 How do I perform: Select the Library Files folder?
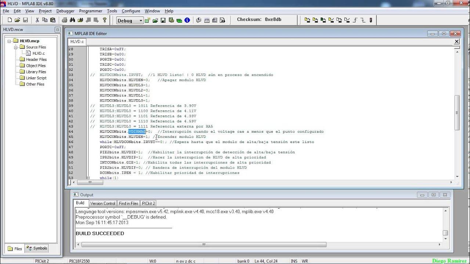36,72
